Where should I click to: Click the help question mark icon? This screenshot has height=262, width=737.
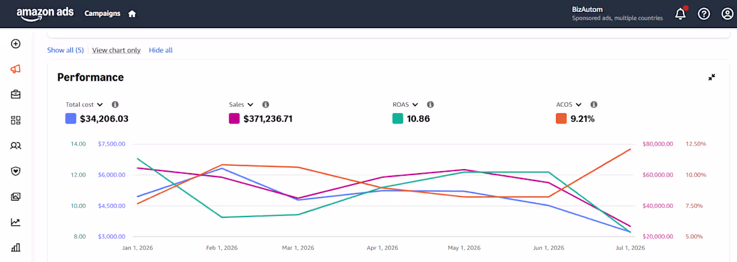pos(703,14)
